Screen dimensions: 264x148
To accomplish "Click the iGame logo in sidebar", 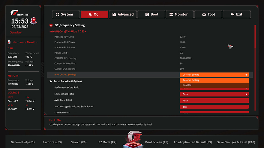I will point(19,13).
